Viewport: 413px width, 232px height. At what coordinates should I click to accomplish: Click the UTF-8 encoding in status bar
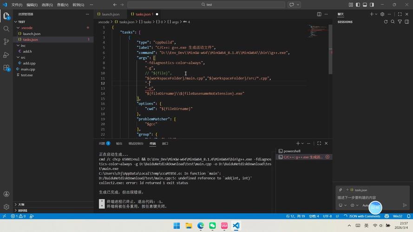[328, 216]
